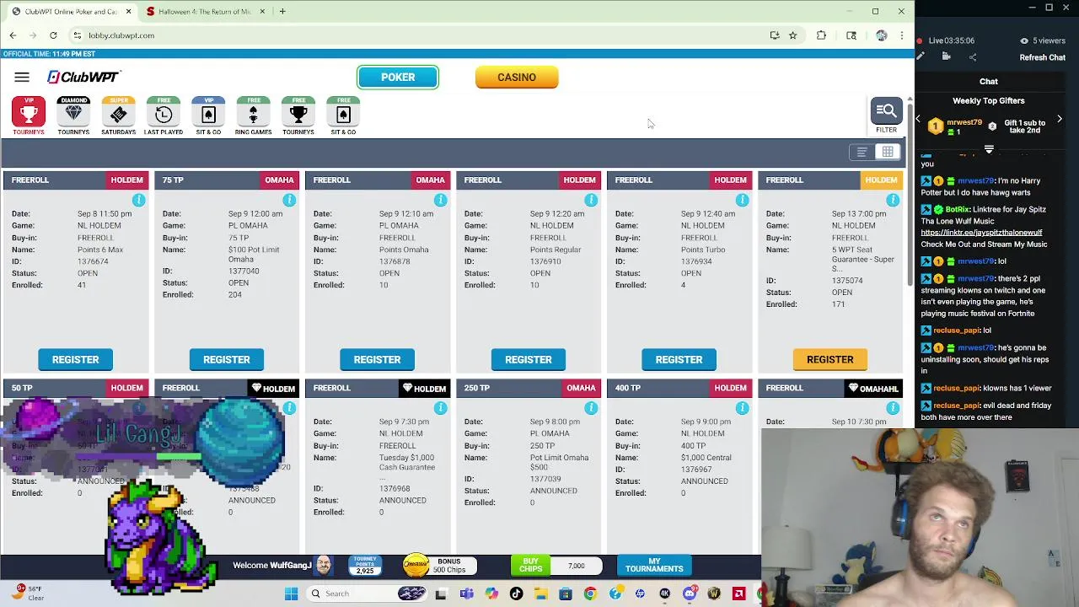Screen dimensions: 1079x607
Task: Bookmark this page with star icon
Action: (x=792, y=35)
